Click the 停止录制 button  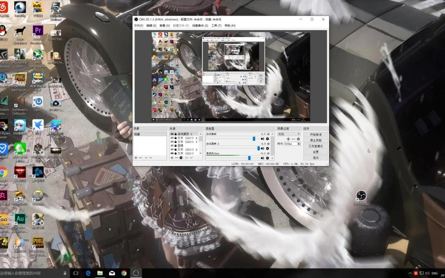pos(315,140)
